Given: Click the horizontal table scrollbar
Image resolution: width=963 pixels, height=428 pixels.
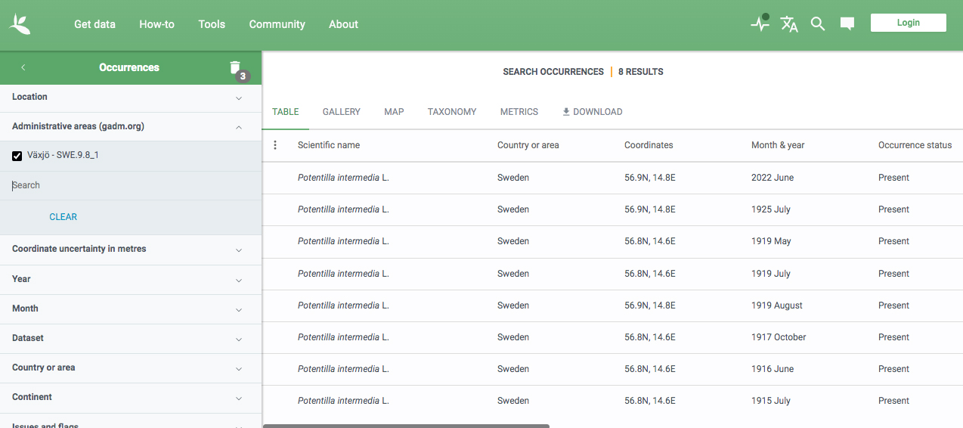Looking at the screenshot, I should click(x=406, y=426).
